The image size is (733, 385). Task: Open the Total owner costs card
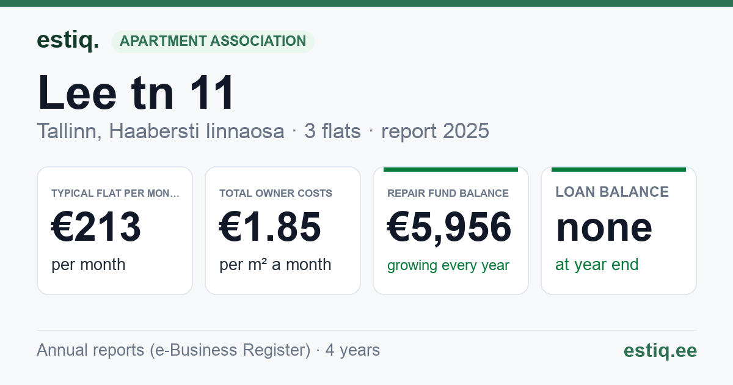283,230
